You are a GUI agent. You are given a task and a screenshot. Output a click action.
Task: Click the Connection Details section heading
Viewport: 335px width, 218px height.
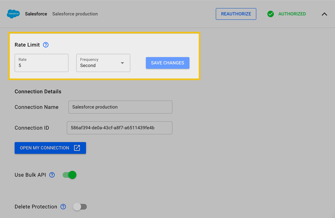coord(38,91)
